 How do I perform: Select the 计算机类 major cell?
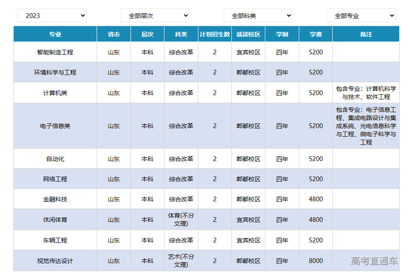click(55, 93)
